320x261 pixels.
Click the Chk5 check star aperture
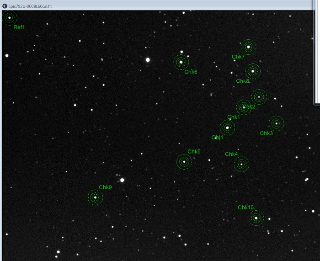point(184,161)
